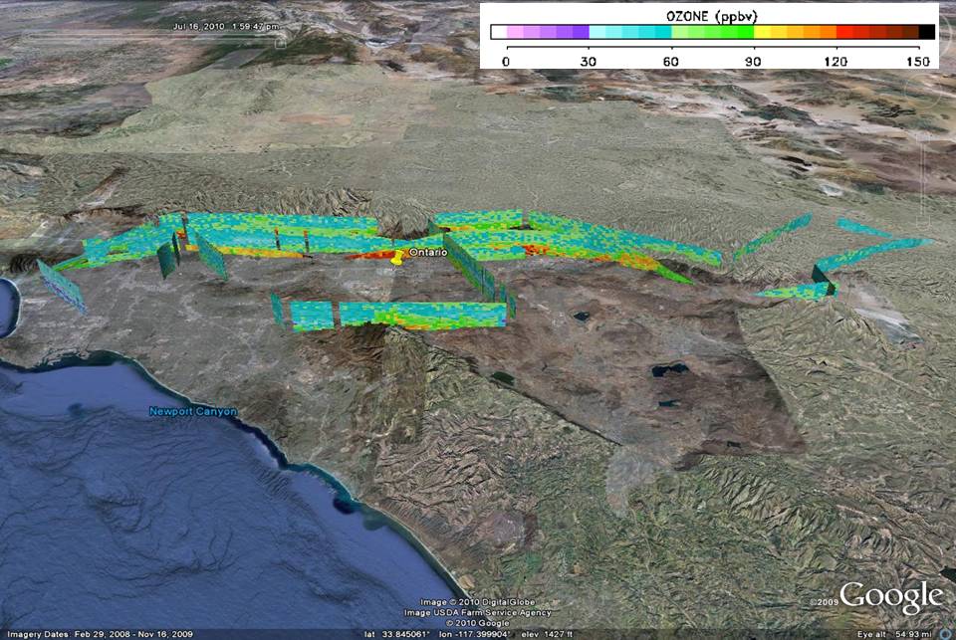Image resolution: width=956 pixels, height=640 pixels.
Task: Click 'Imagery Dates: Feb 29, 2008 - Nov 16, 2009'
Action: pyautogui.click(x=100, y=634)
